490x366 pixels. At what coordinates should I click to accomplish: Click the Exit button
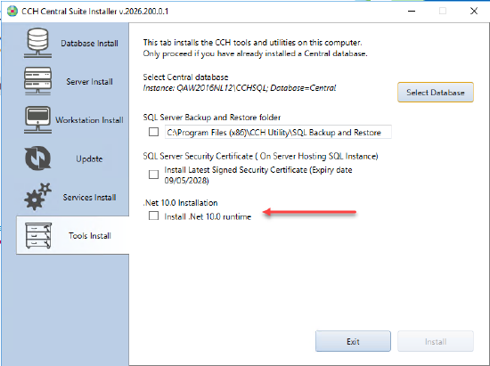click(353, 341)
